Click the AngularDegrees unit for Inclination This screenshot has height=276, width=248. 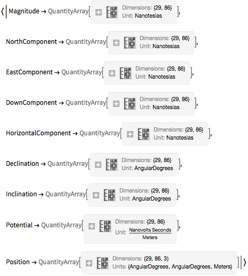click(151, 198)
